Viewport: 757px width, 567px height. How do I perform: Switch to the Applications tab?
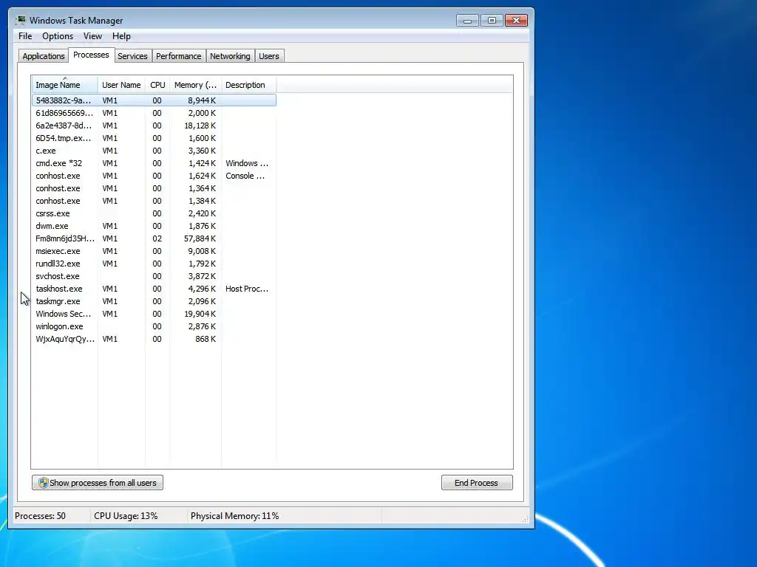[x=44, y=56]
